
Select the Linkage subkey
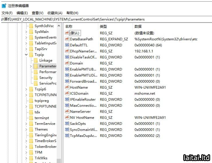click(x=45, y=60)
